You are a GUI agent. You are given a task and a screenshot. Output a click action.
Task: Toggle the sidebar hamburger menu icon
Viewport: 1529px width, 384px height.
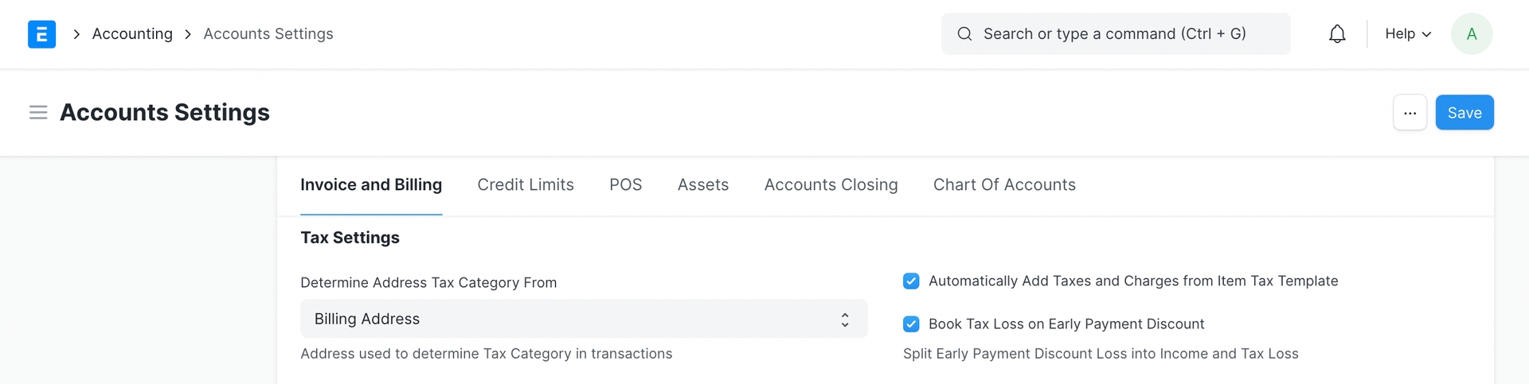click(x=38, y=113)
